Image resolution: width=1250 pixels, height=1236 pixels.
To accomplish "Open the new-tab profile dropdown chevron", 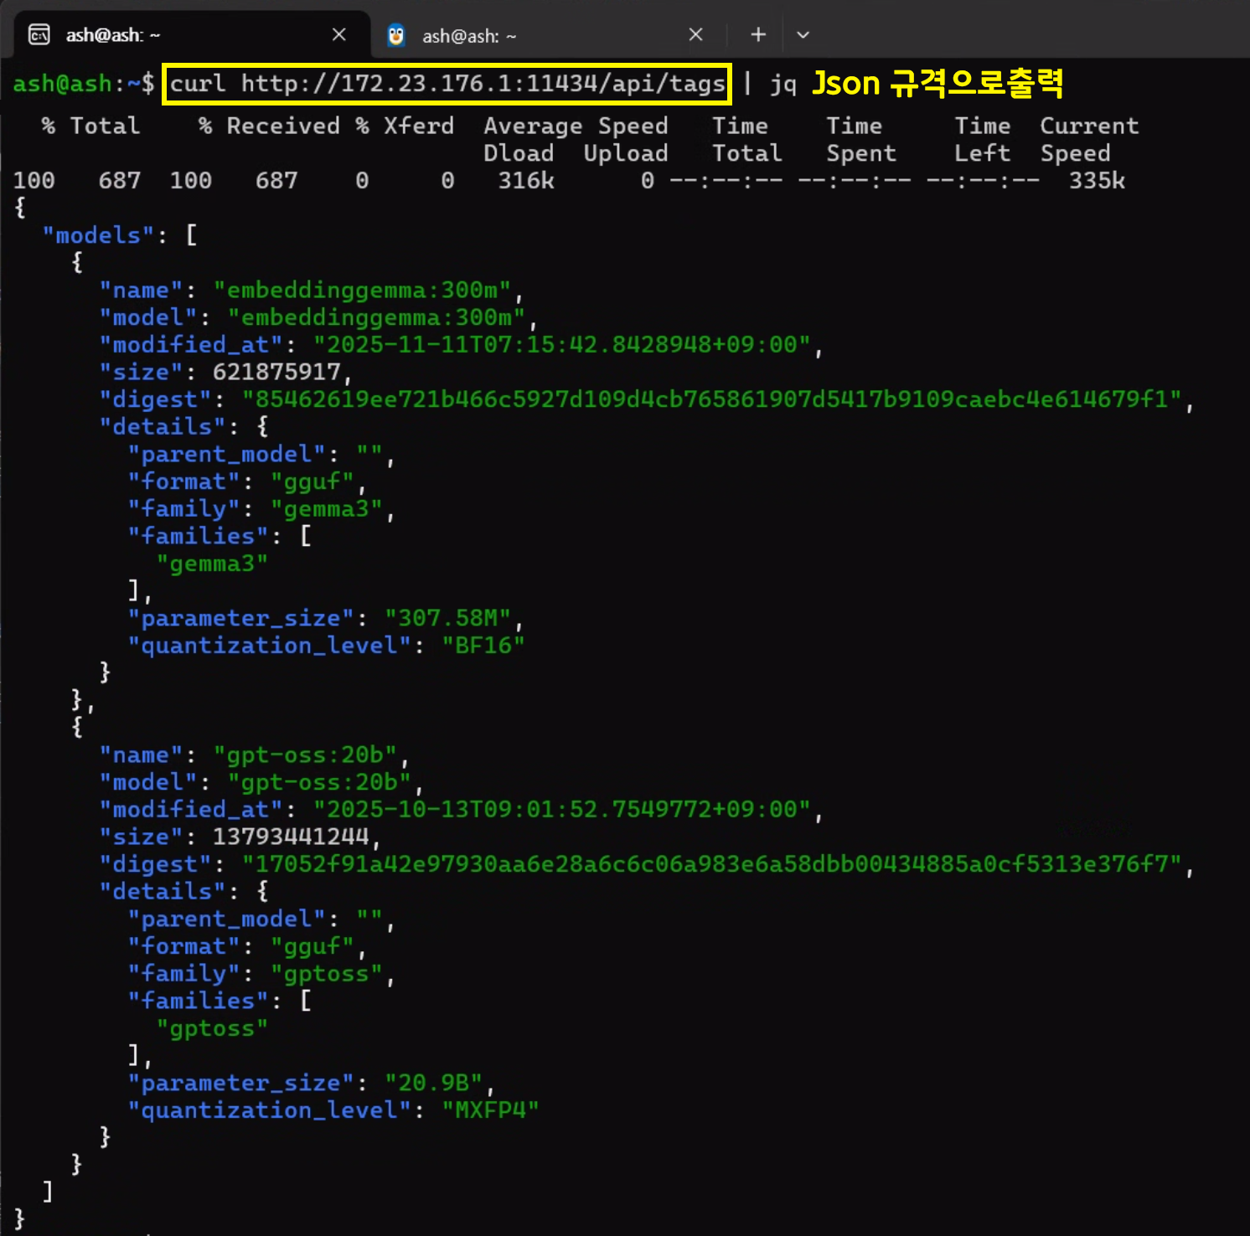I will click(x=803, y=34).
